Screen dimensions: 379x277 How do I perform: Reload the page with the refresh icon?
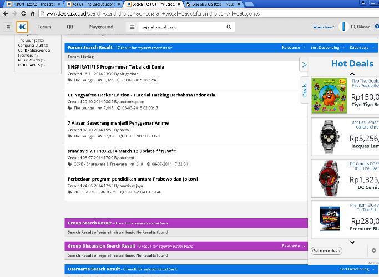[x=23, y=13]
